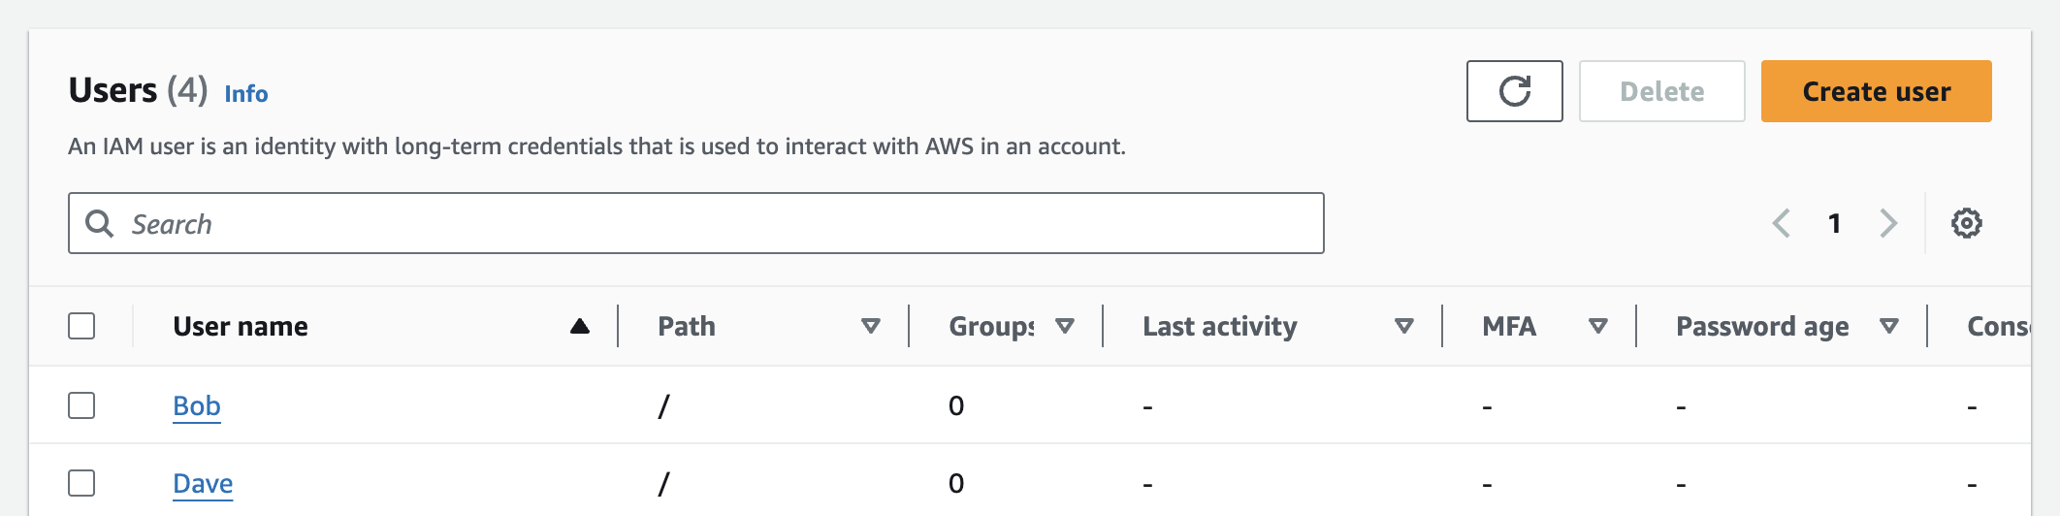
Task: Go to previous page arrow
Action: pos(1782,223)
